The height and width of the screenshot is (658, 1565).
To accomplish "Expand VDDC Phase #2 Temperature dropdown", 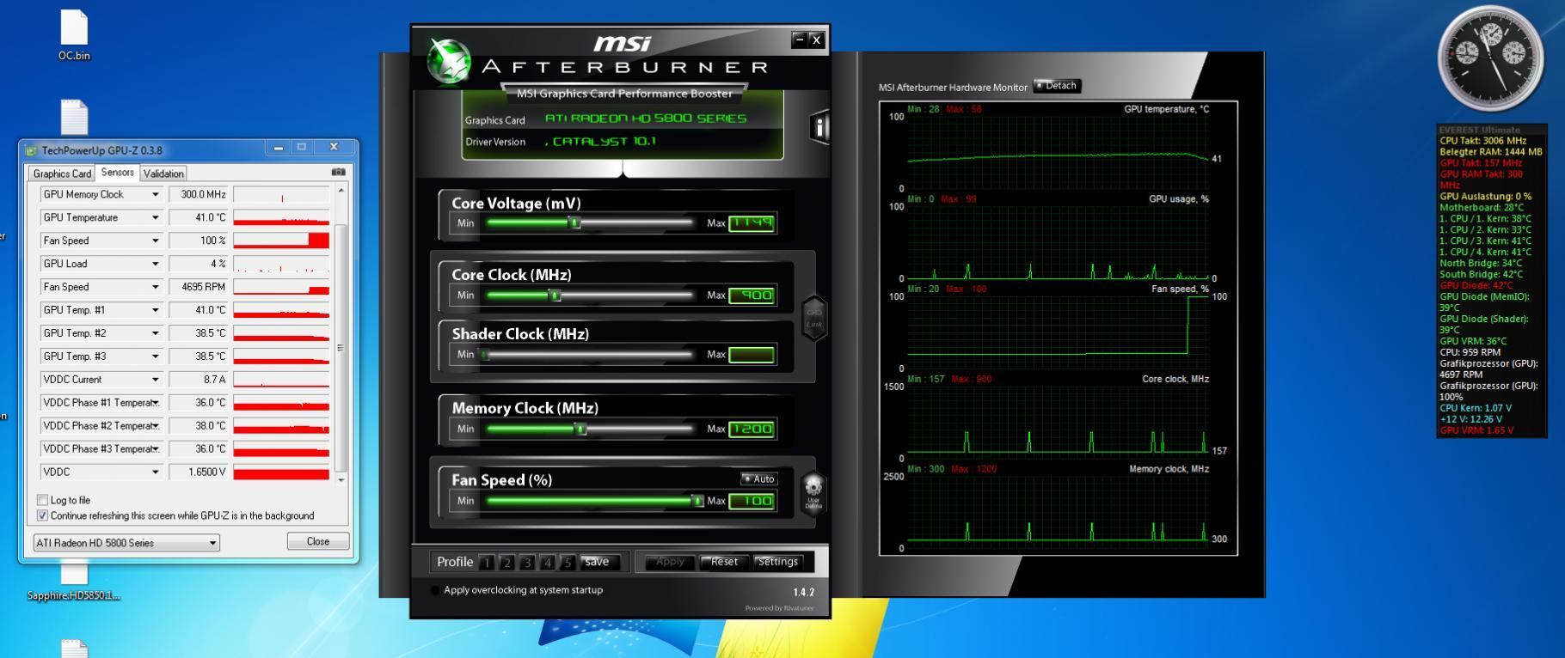I will [x=155, y=426].
